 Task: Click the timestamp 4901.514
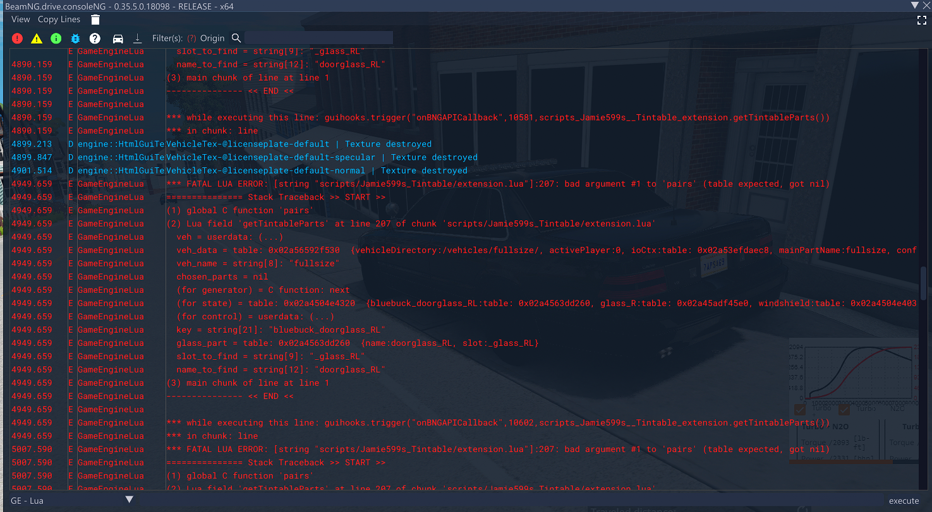[x=32, y=170]
